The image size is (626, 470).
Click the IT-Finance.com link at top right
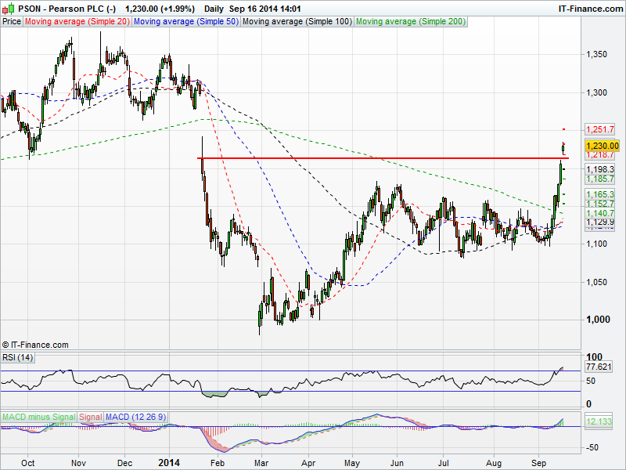589,8
